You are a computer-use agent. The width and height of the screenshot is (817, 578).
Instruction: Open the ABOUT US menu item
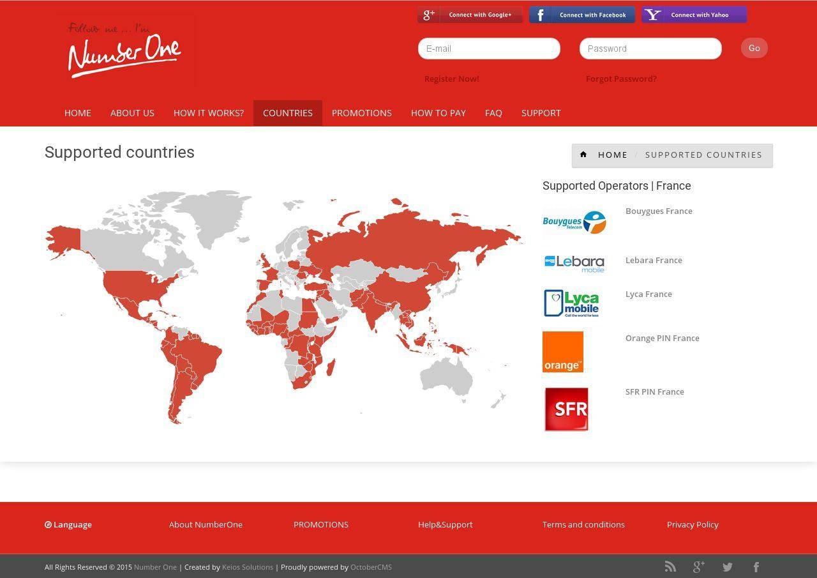pos(132,113)
